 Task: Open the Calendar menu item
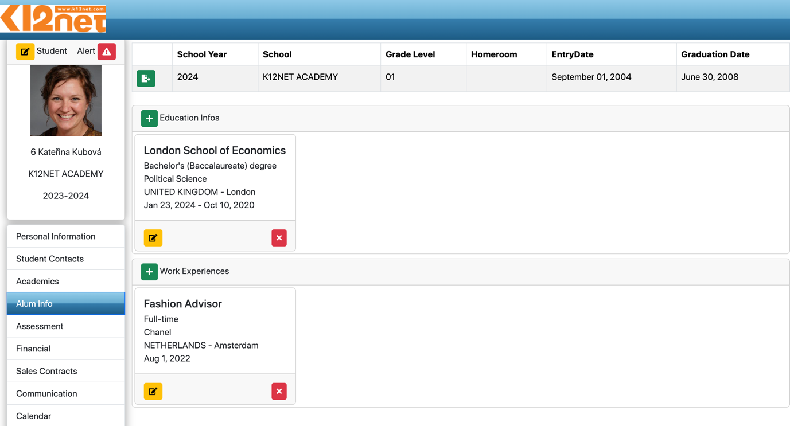pyautogui.click(x=33, y=416)
